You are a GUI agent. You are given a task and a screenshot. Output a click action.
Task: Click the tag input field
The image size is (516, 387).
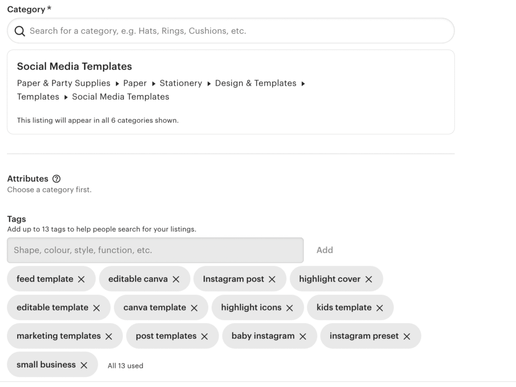click(x=155, y=250)
